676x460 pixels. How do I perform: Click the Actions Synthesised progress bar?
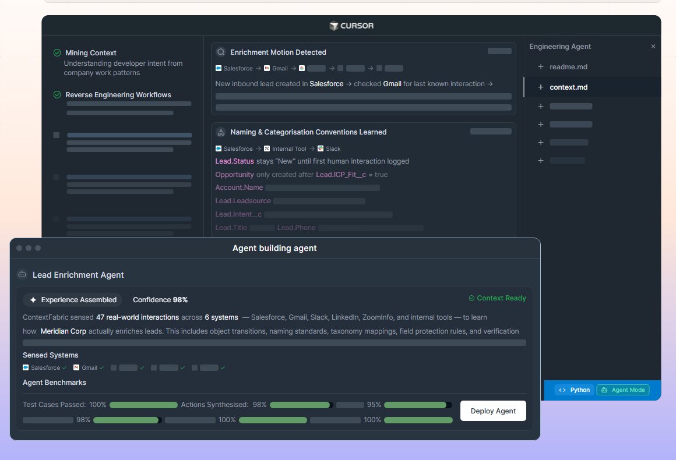tap(301, 405)
